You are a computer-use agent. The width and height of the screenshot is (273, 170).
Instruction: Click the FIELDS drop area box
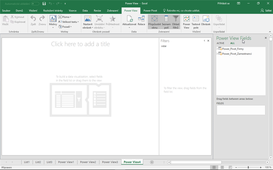(x=241, y=110)
